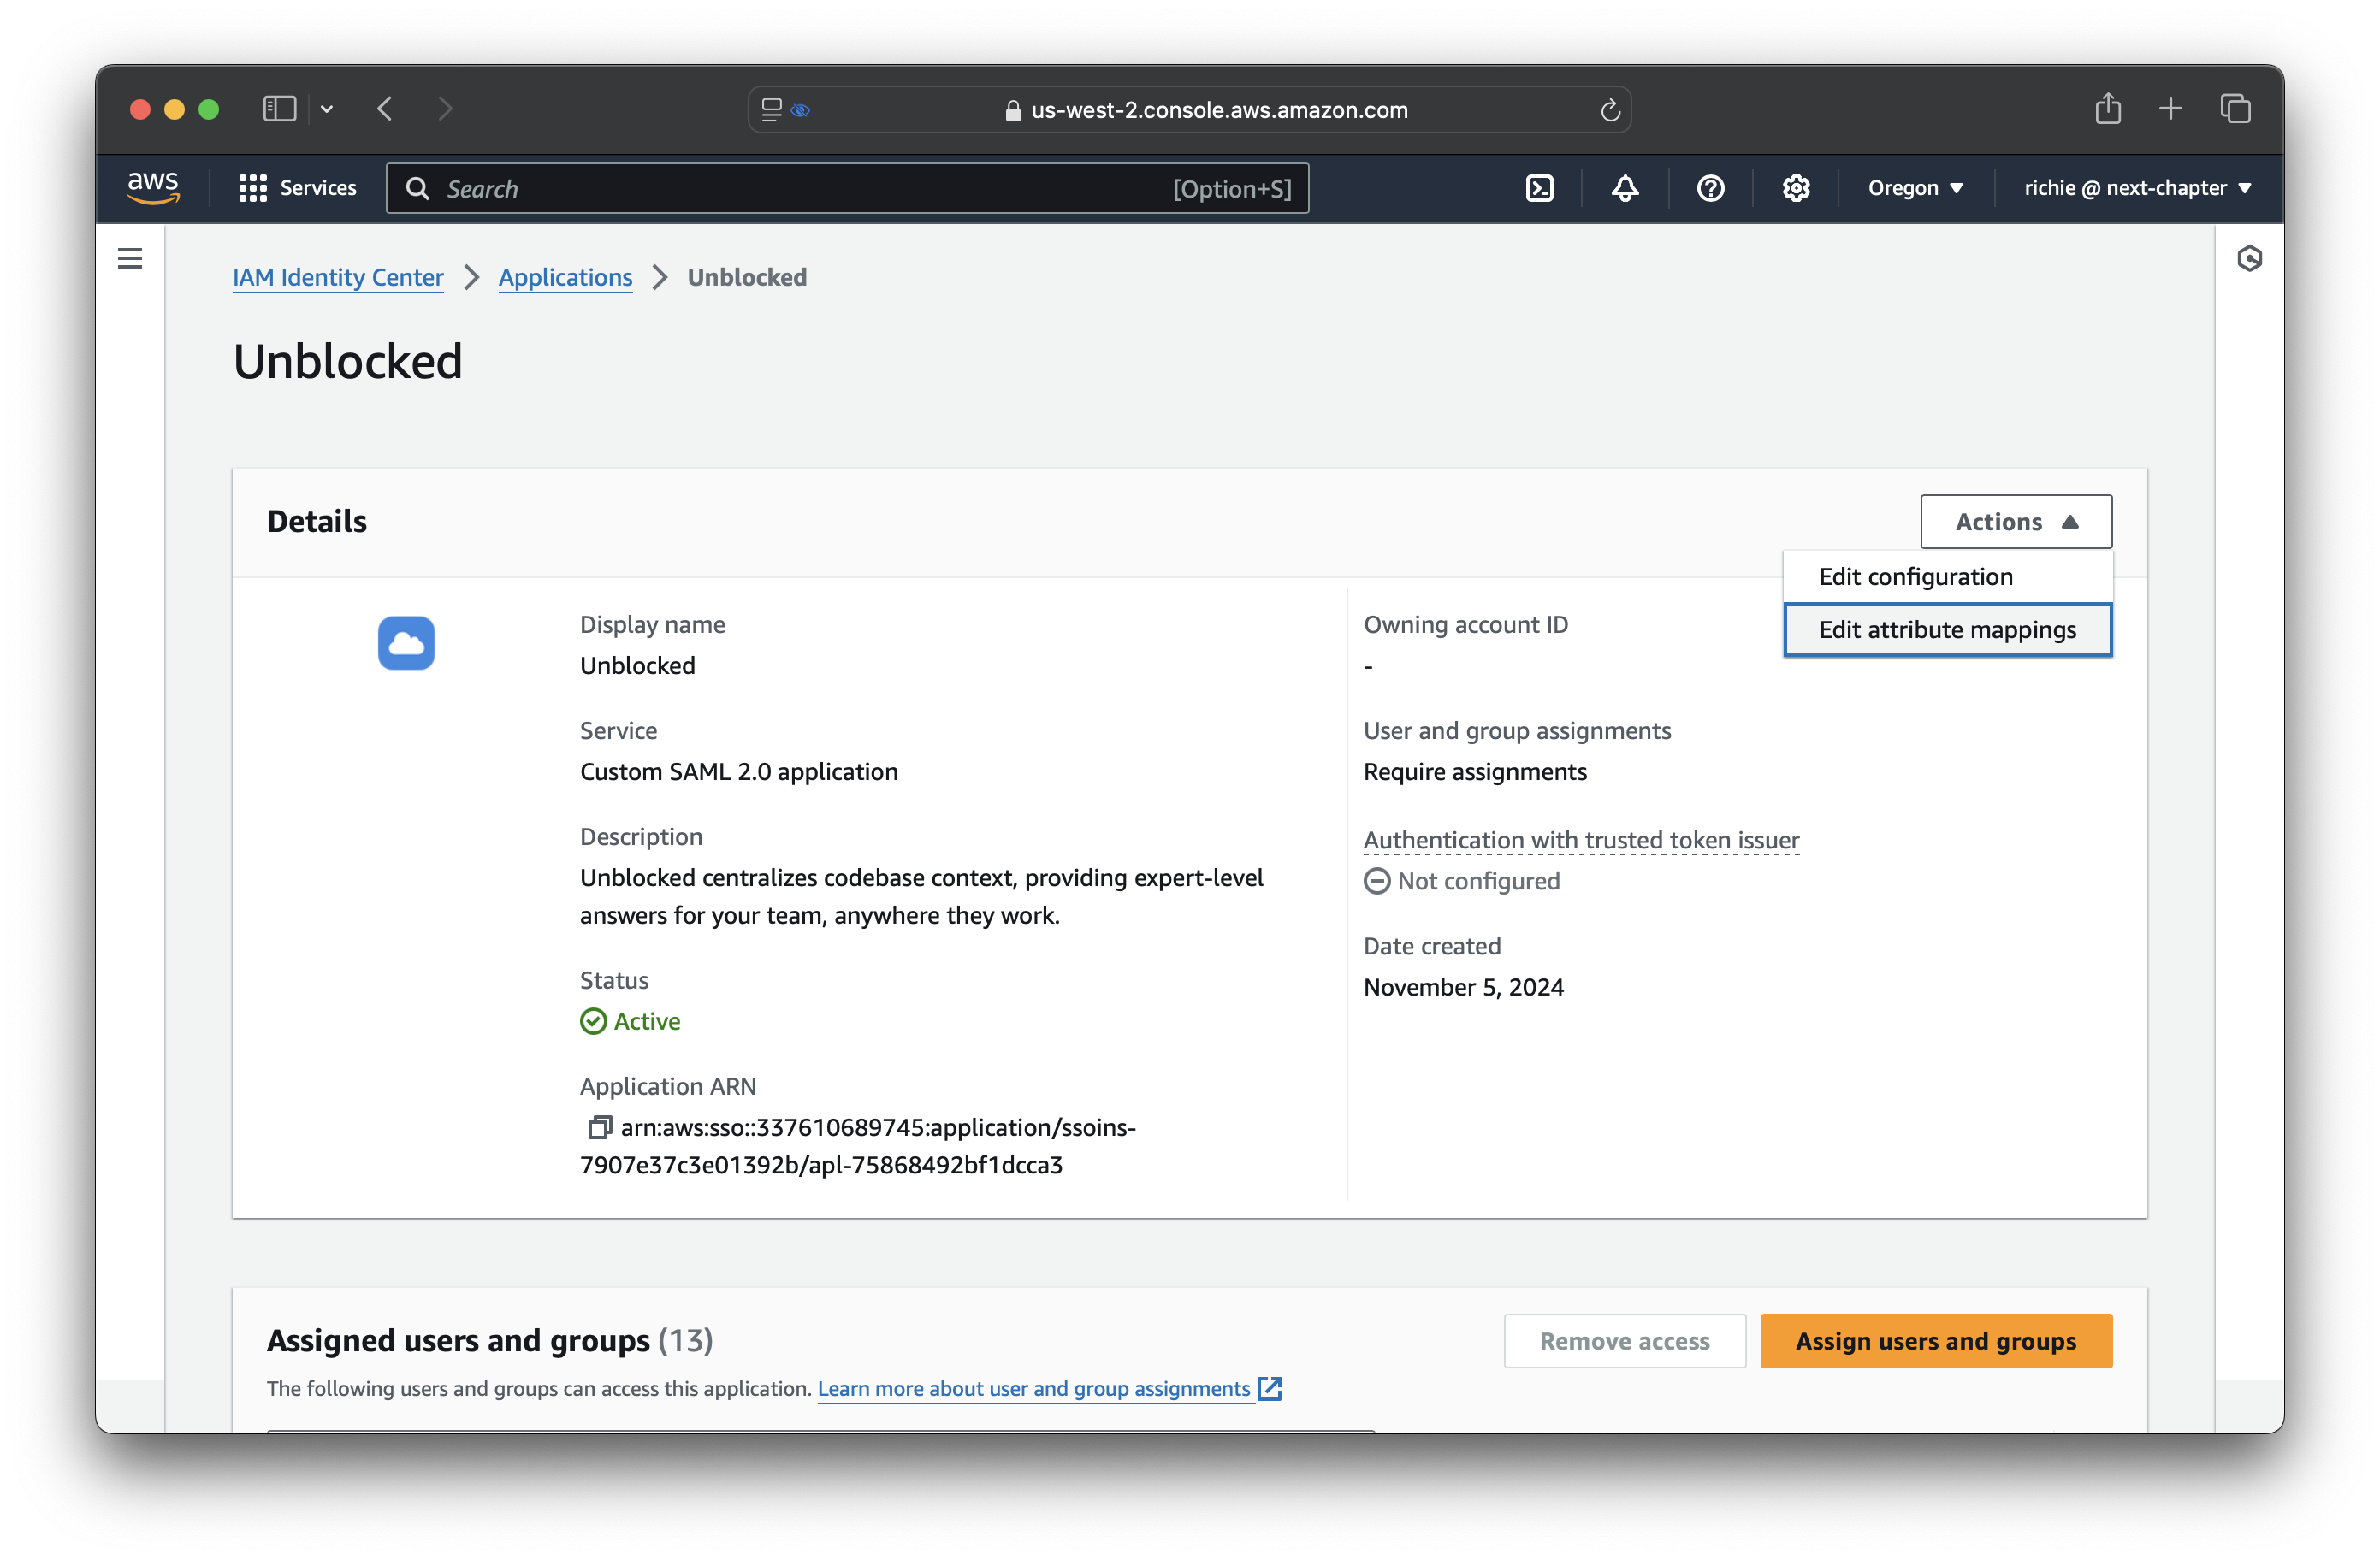The image size is (2380, 1560).
Task: Click the AWS logo home icon
Action: tap(153, 188)
